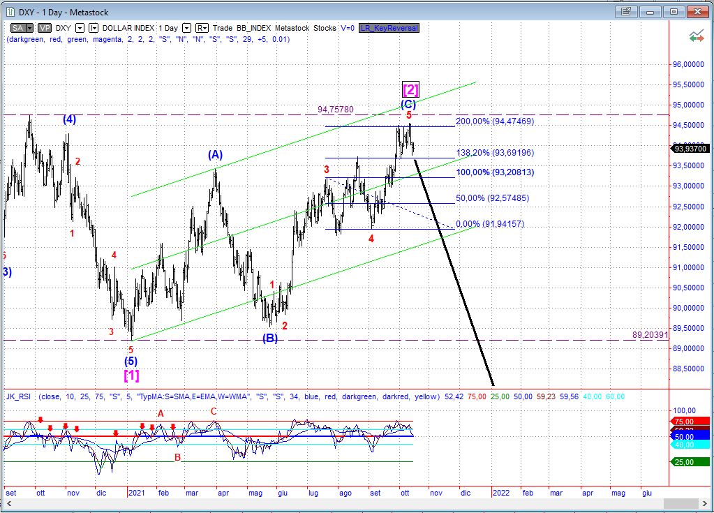
Task: Click the JK_RSI indicator title
Action: [20, 396]
